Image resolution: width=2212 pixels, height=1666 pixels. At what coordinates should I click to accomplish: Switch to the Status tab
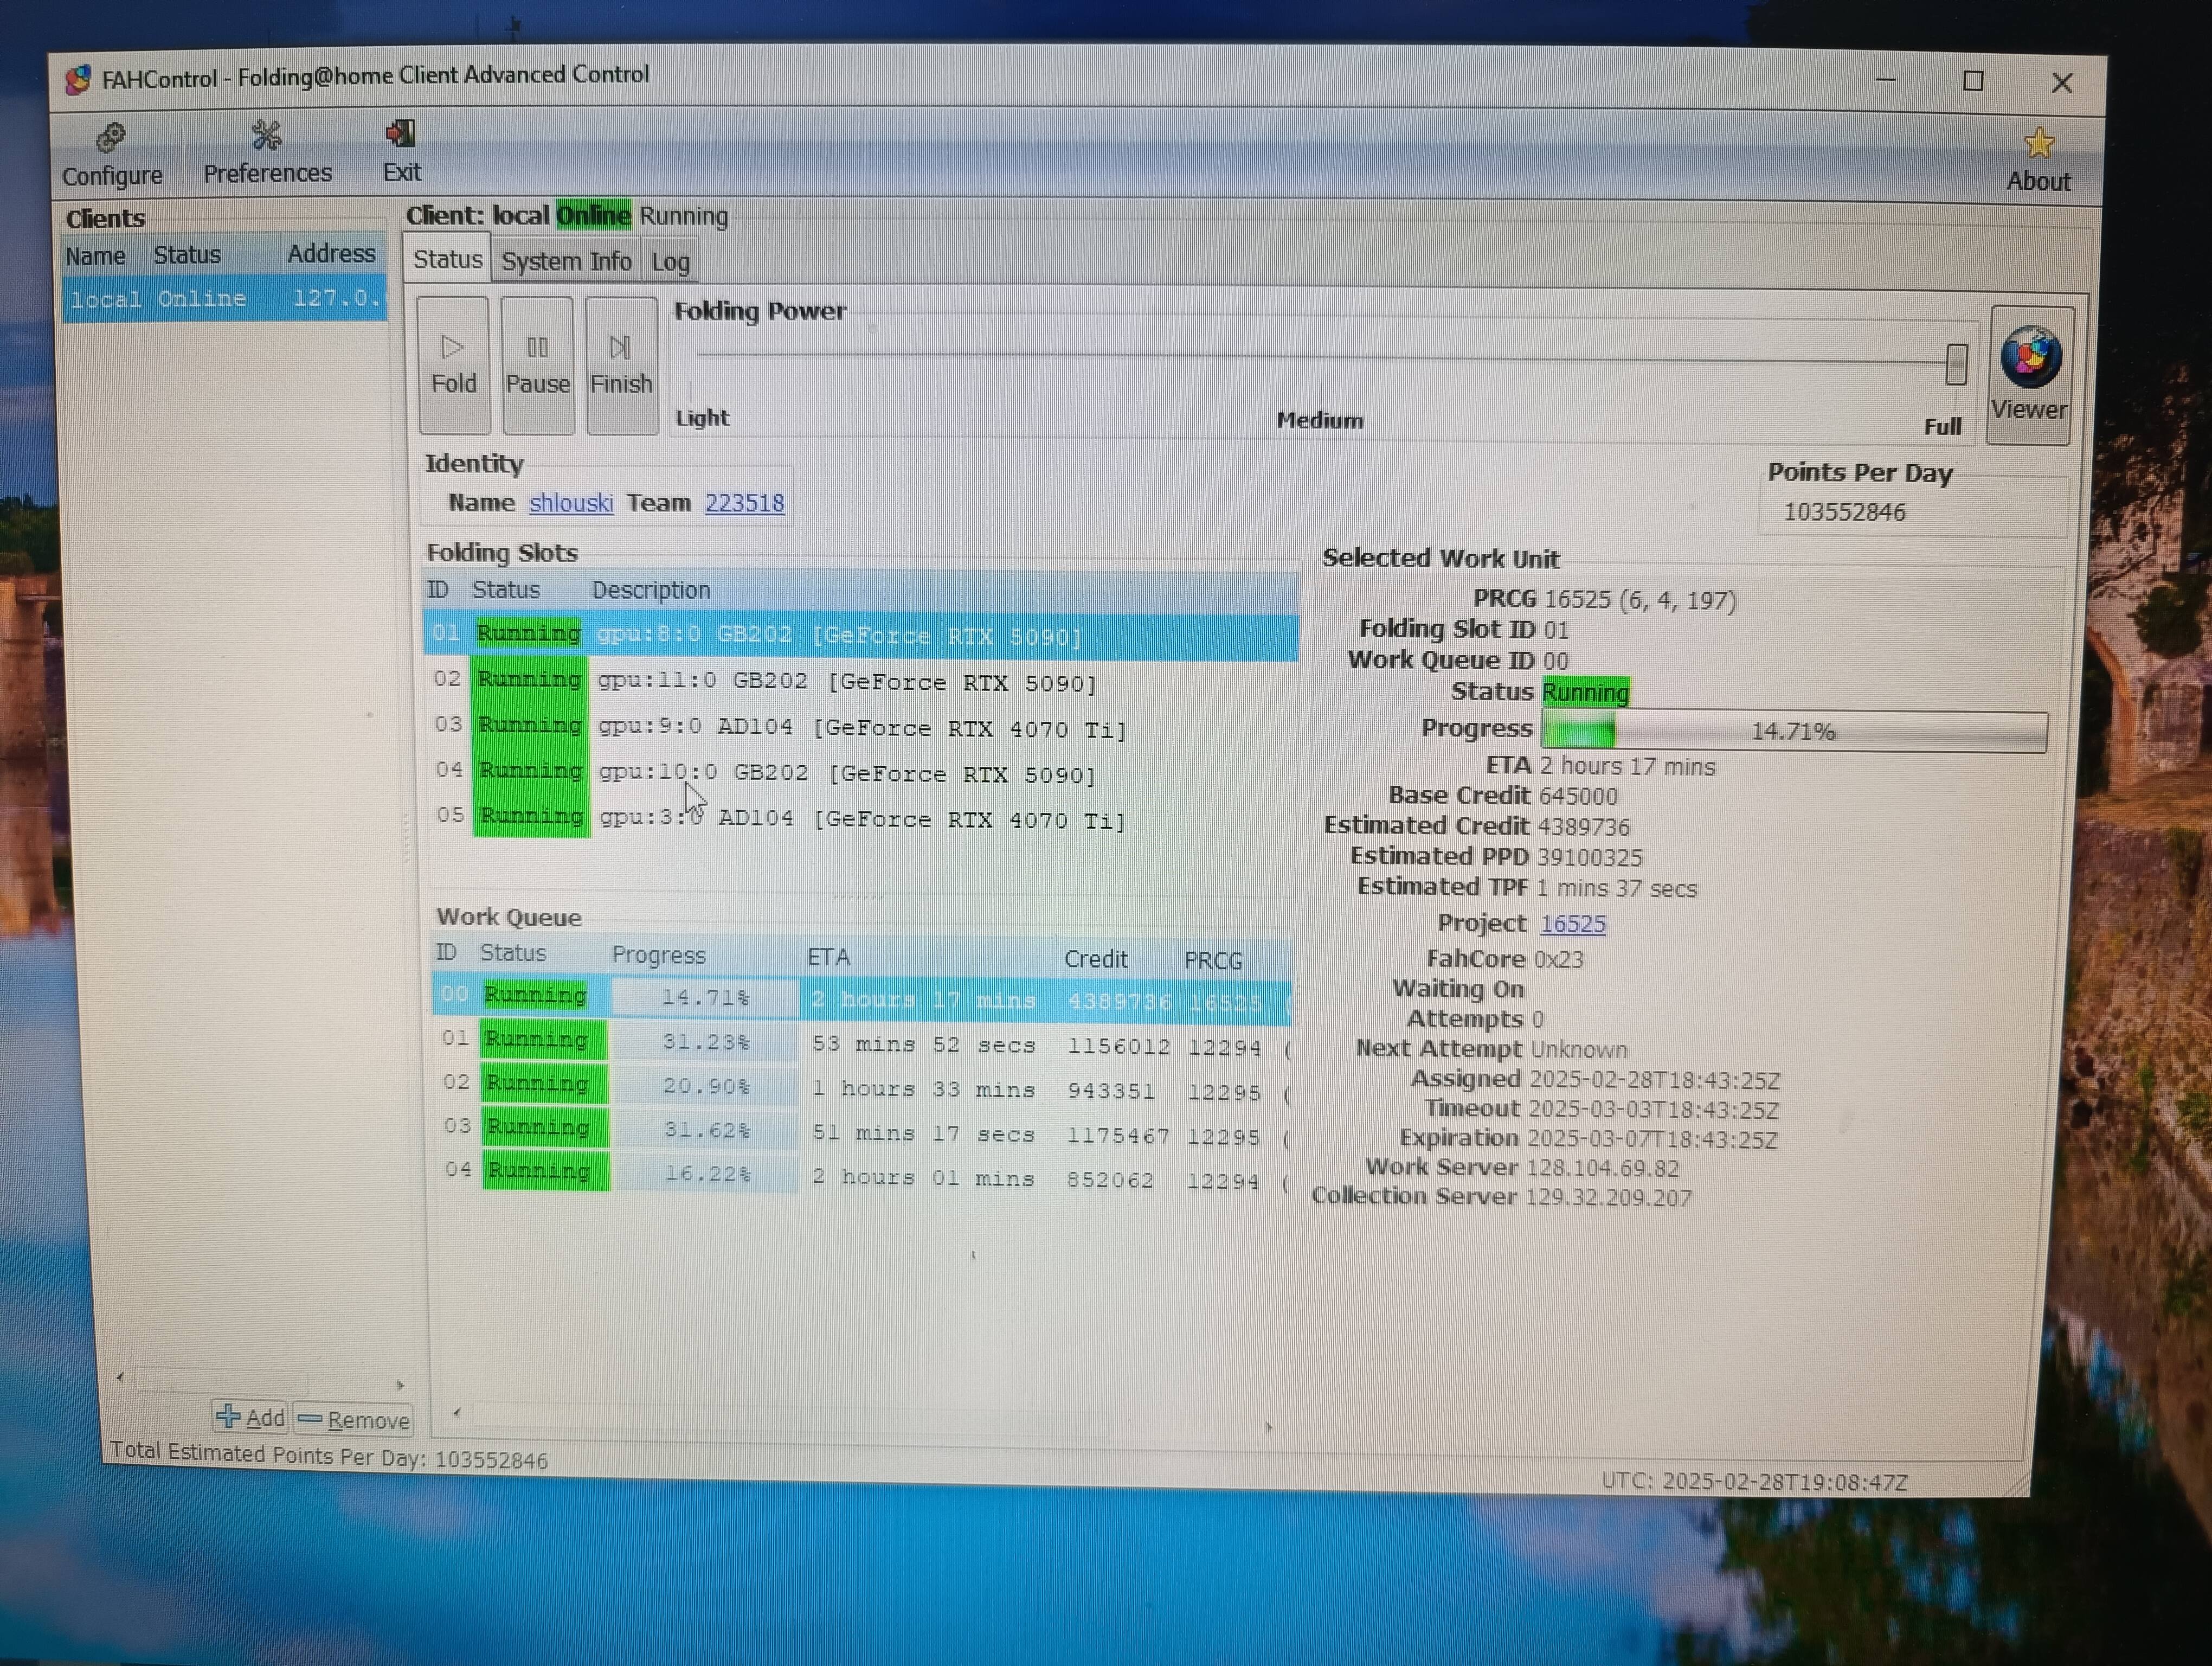coord(447,259)
